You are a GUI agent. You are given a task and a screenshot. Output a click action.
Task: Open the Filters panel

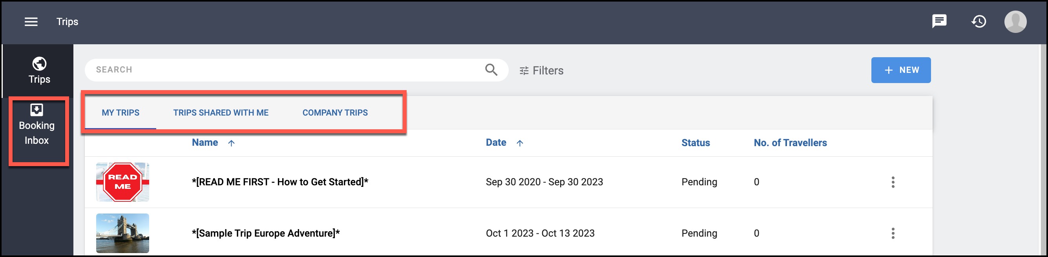click(x=541, y=71)
